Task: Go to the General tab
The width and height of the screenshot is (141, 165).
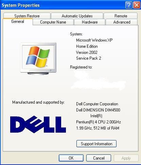Action: [x=18, y=21]
